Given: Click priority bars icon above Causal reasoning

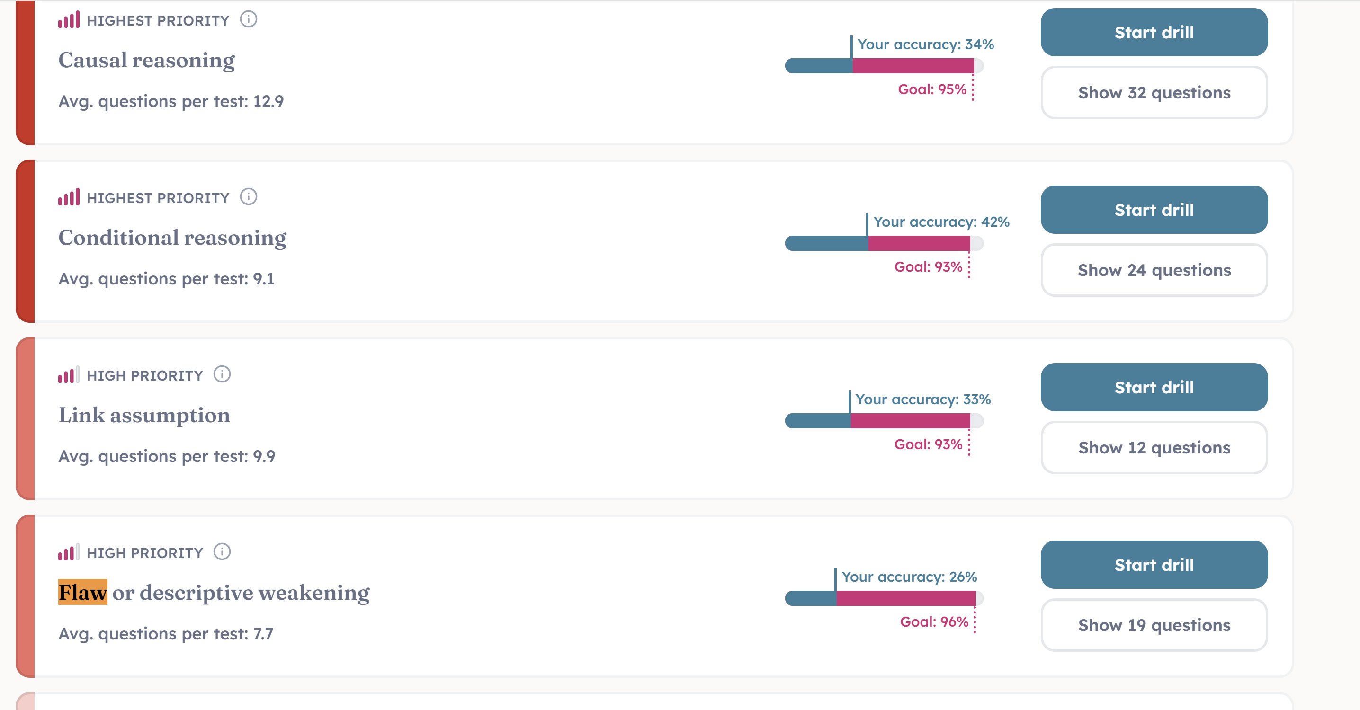Looking at the screenshot, I should 69,19.
